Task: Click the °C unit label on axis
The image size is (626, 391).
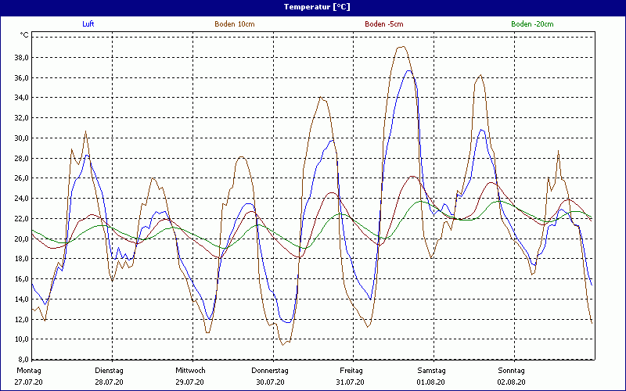Action: click(24, 35)
